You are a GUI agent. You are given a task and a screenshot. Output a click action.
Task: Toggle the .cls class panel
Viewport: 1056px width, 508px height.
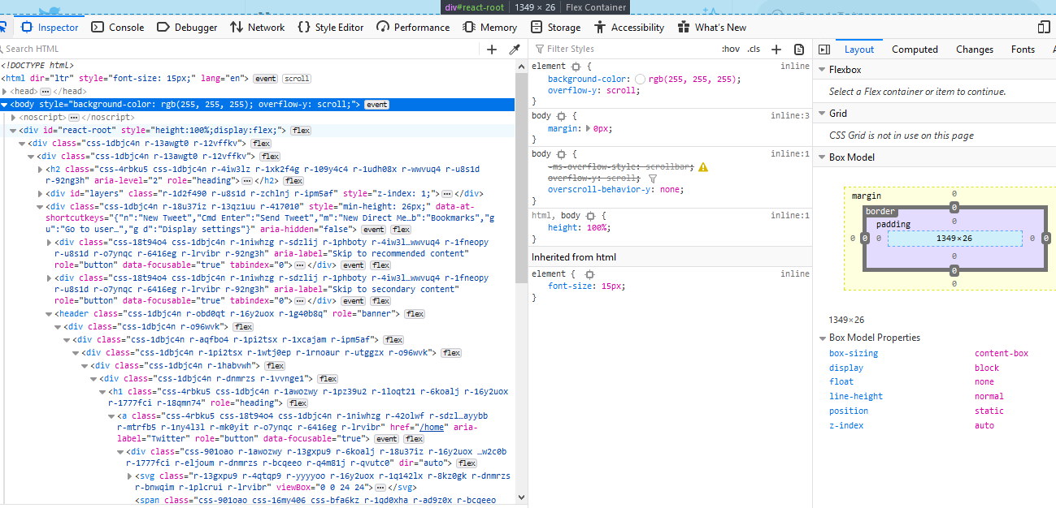tap(754, 49)
